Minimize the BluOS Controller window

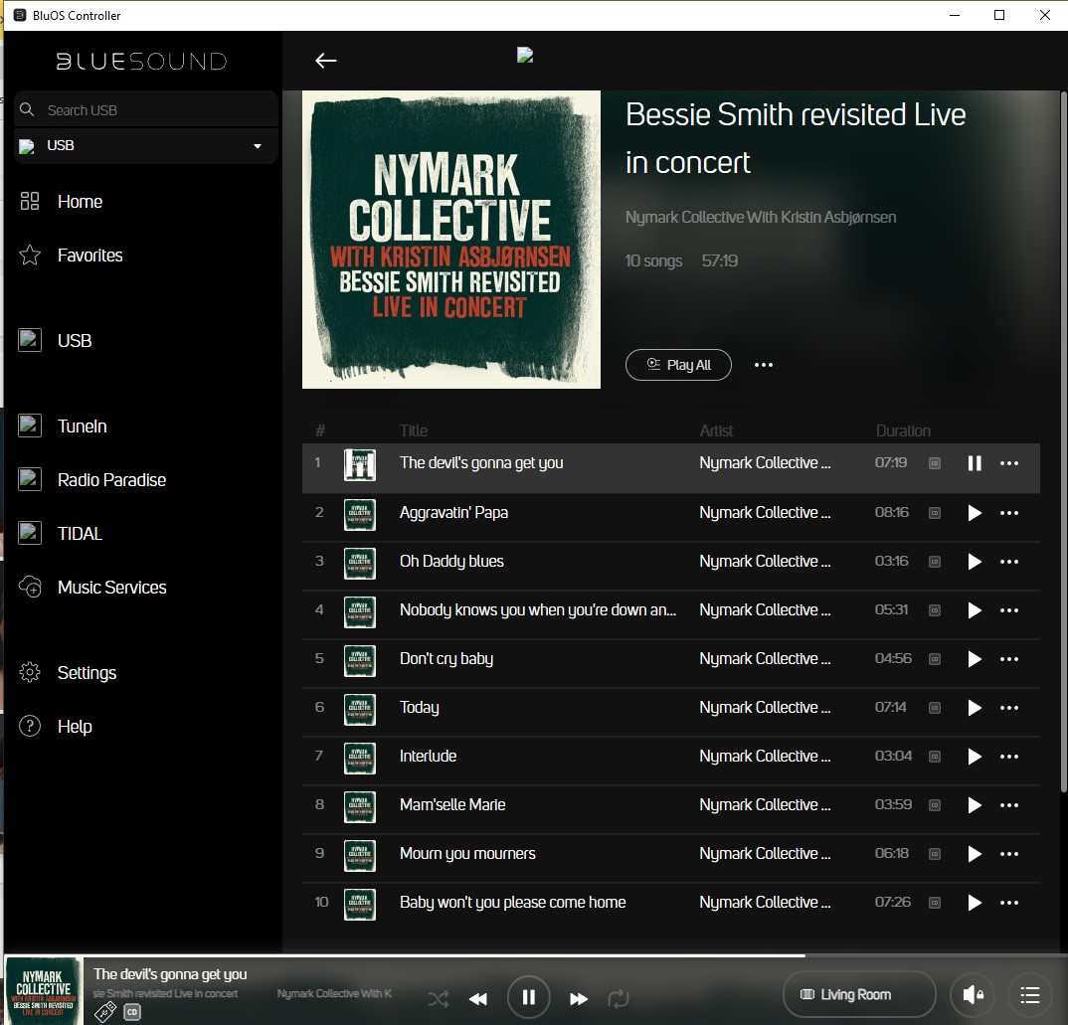955,15
